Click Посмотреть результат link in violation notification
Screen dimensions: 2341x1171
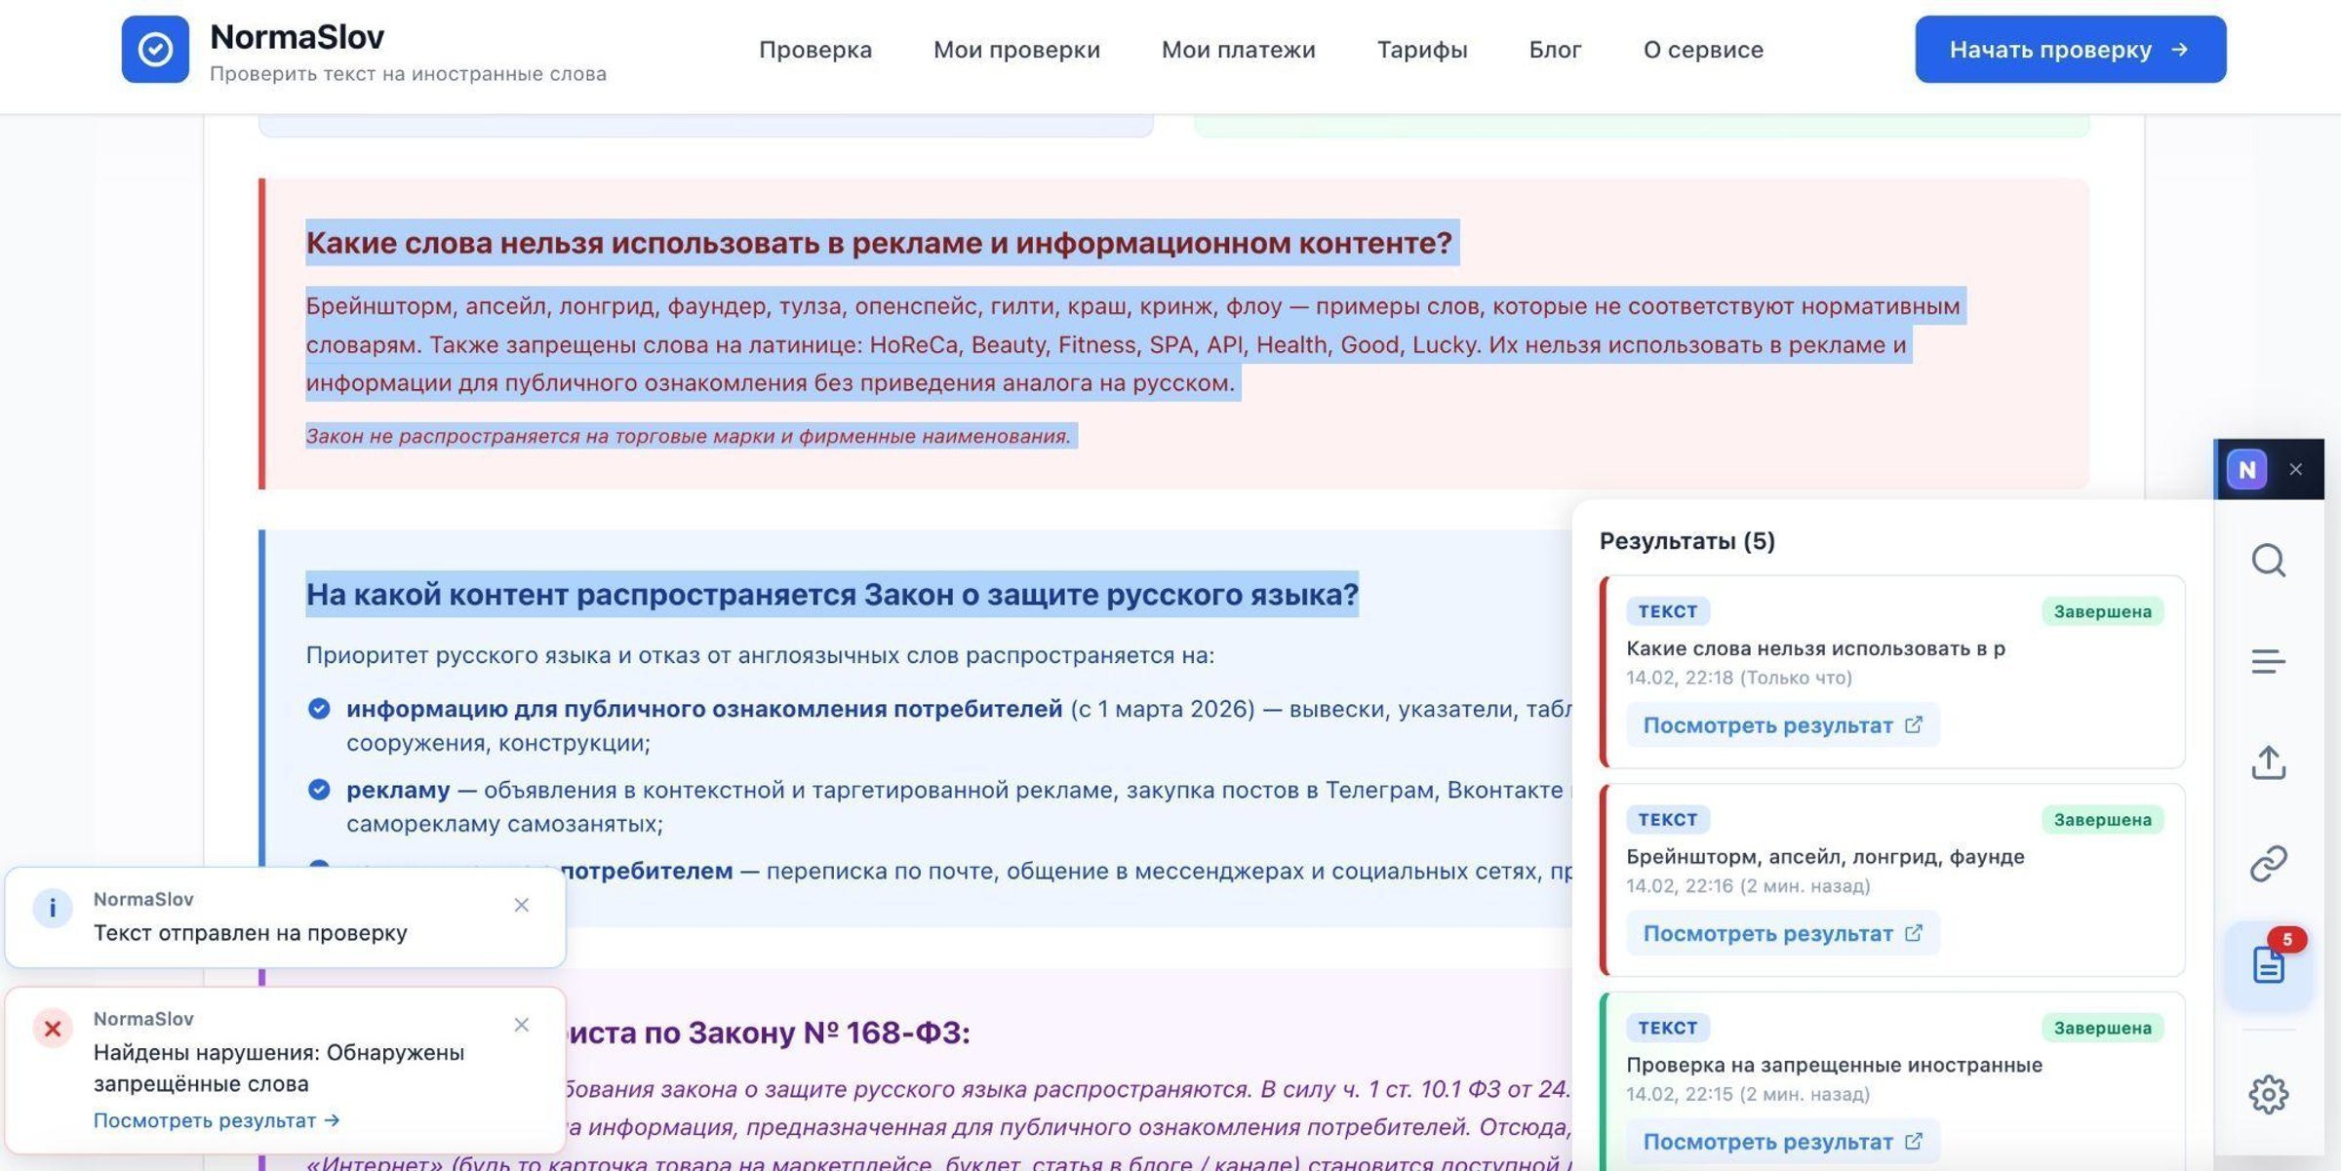tap(217, 1121)
